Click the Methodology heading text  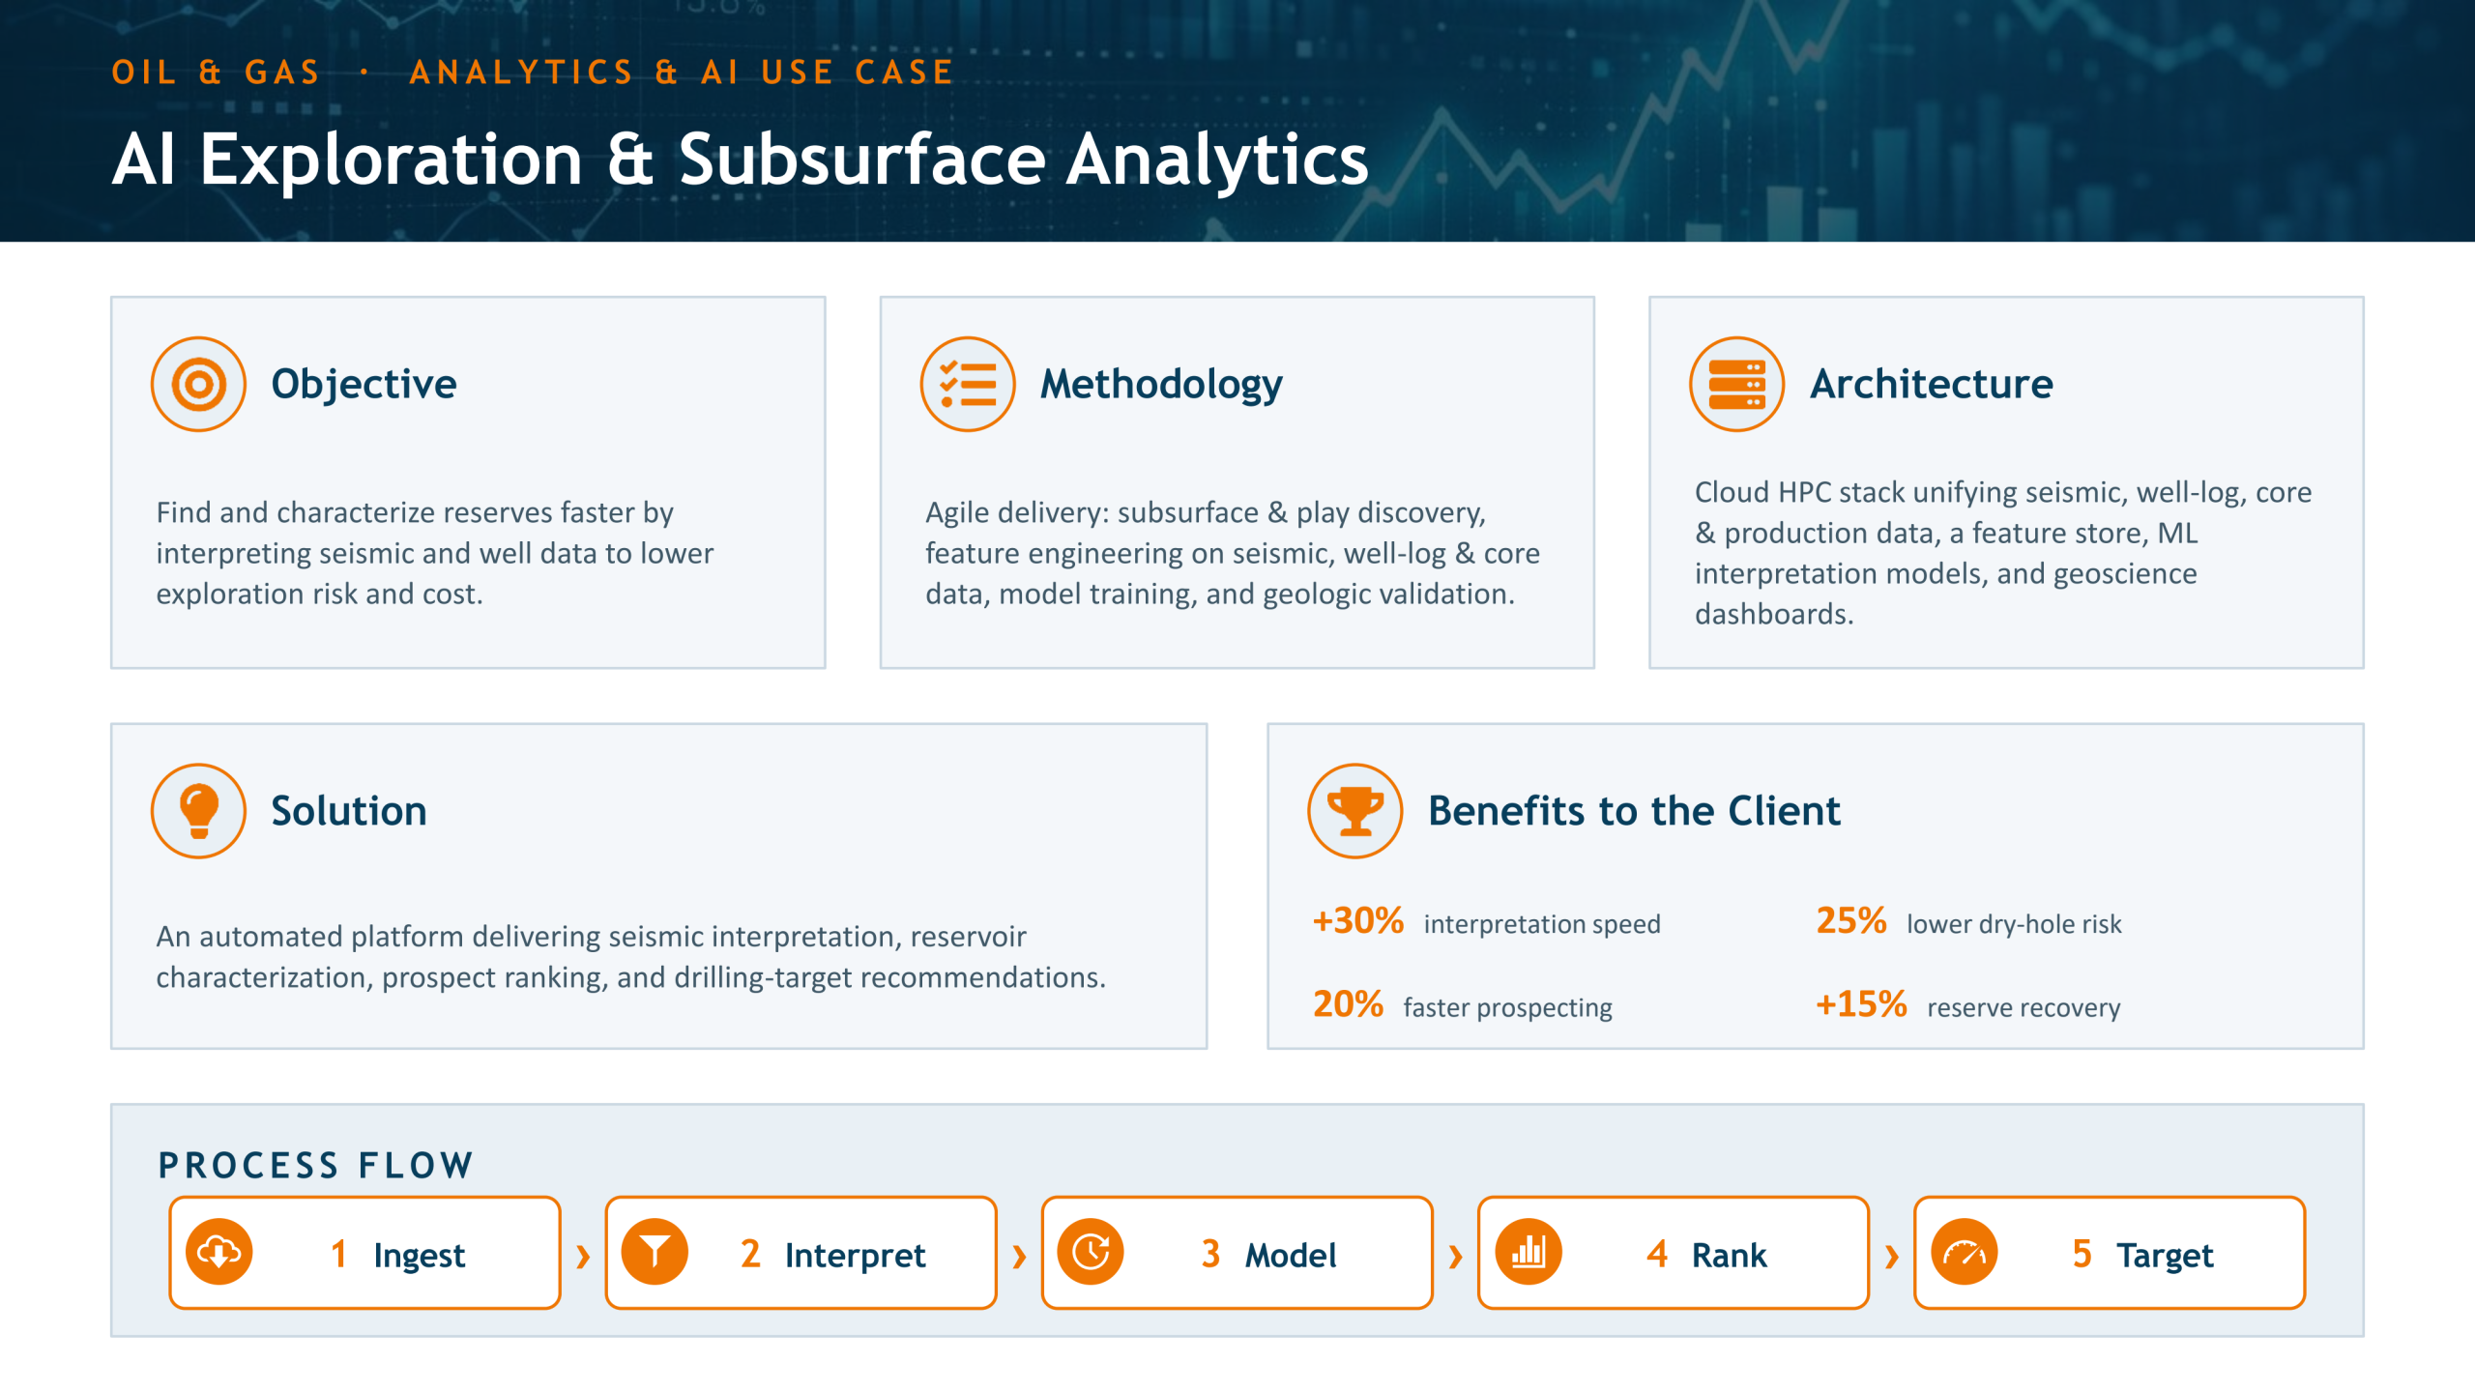click(1161, 384)
